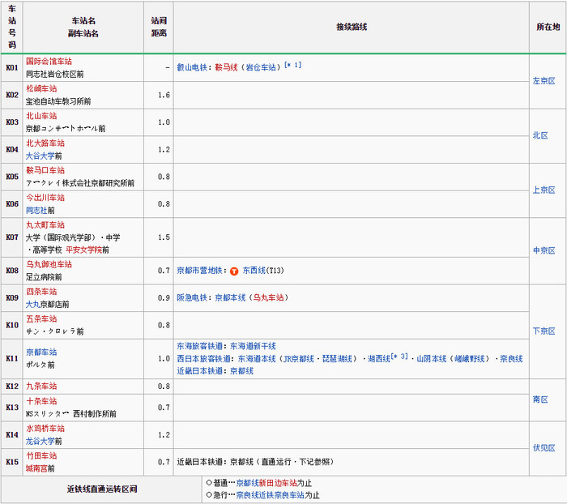
Task: Open the 今出川车站 link
Action: [45, 198]
